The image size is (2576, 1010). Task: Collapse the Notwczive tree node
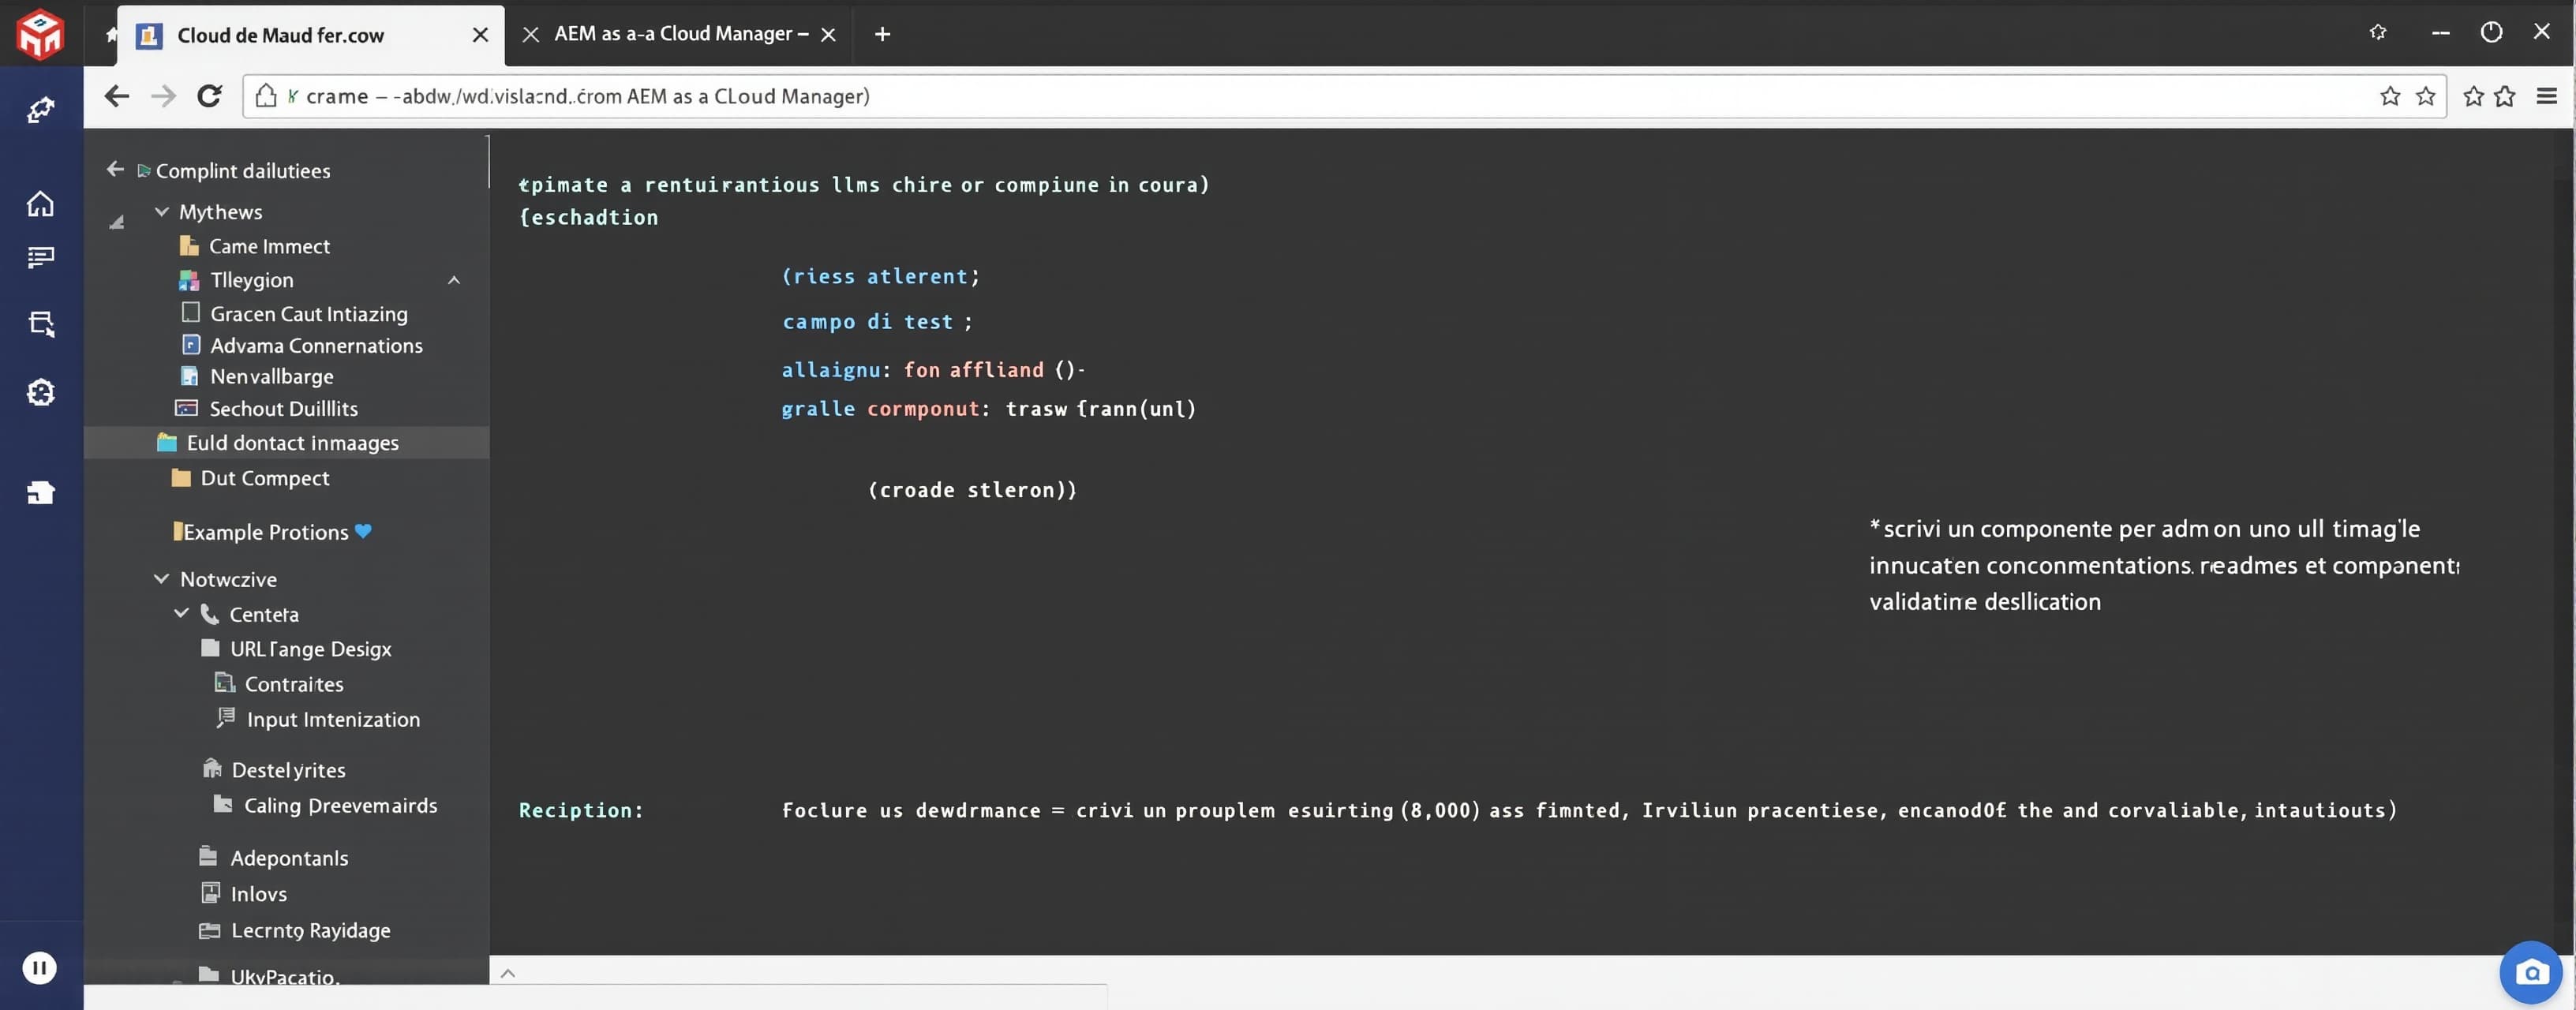[x=161, y=578]
